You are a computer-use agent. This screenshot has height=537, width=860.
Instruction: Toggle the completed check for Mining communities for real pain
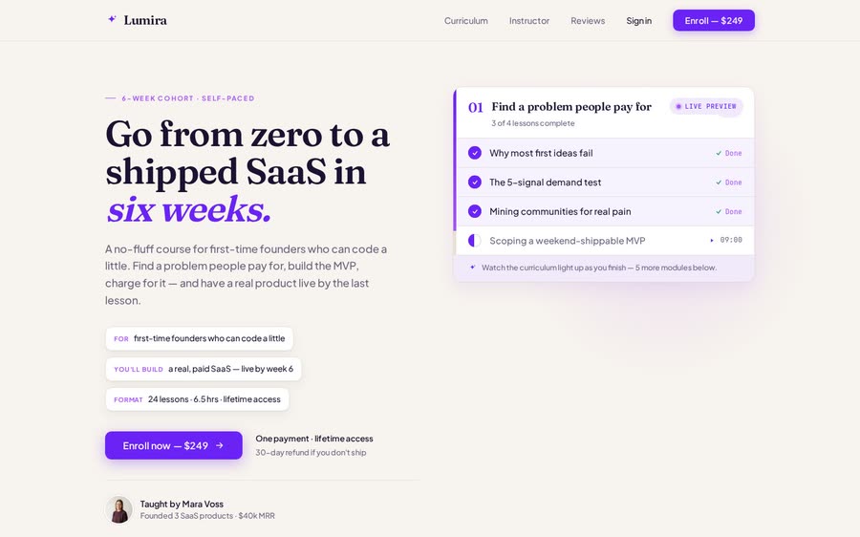tap(475, 211)
